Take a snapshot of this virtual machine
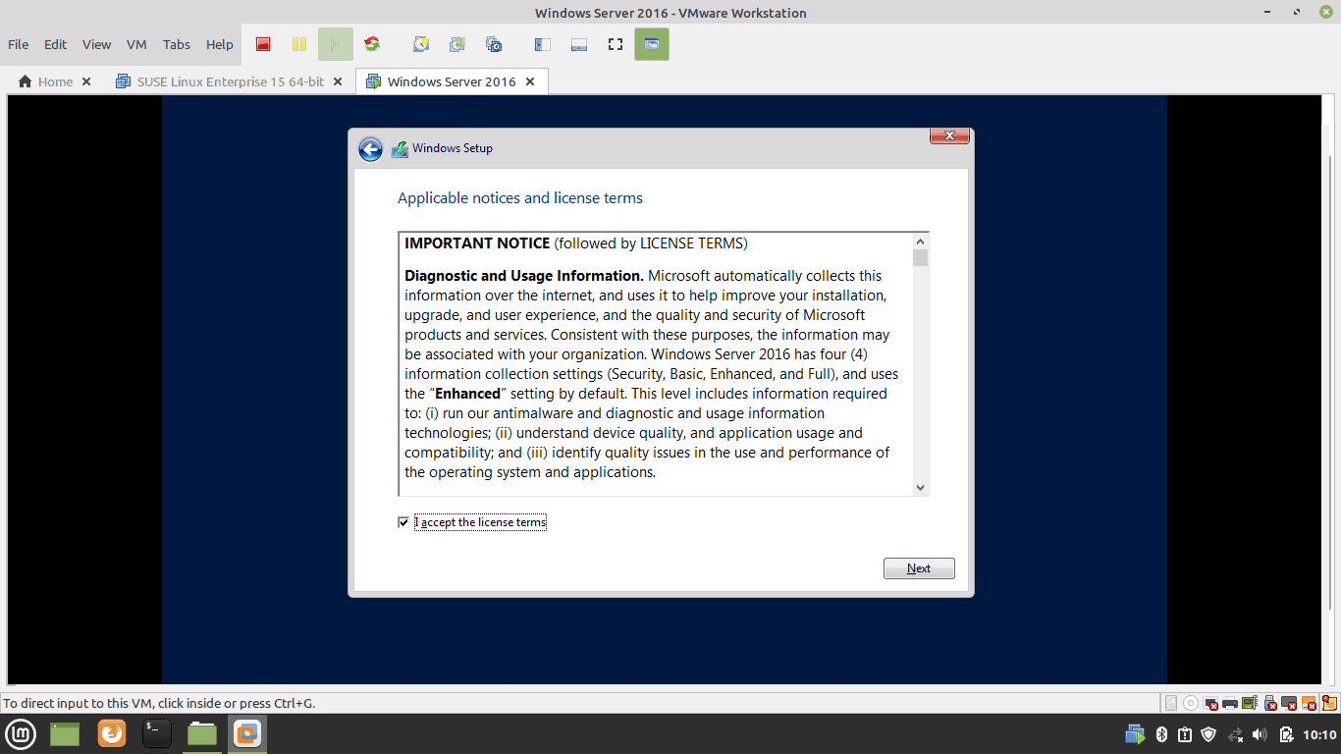The height and width of the screenshot is (754, 1341). [x=421, y=44]
